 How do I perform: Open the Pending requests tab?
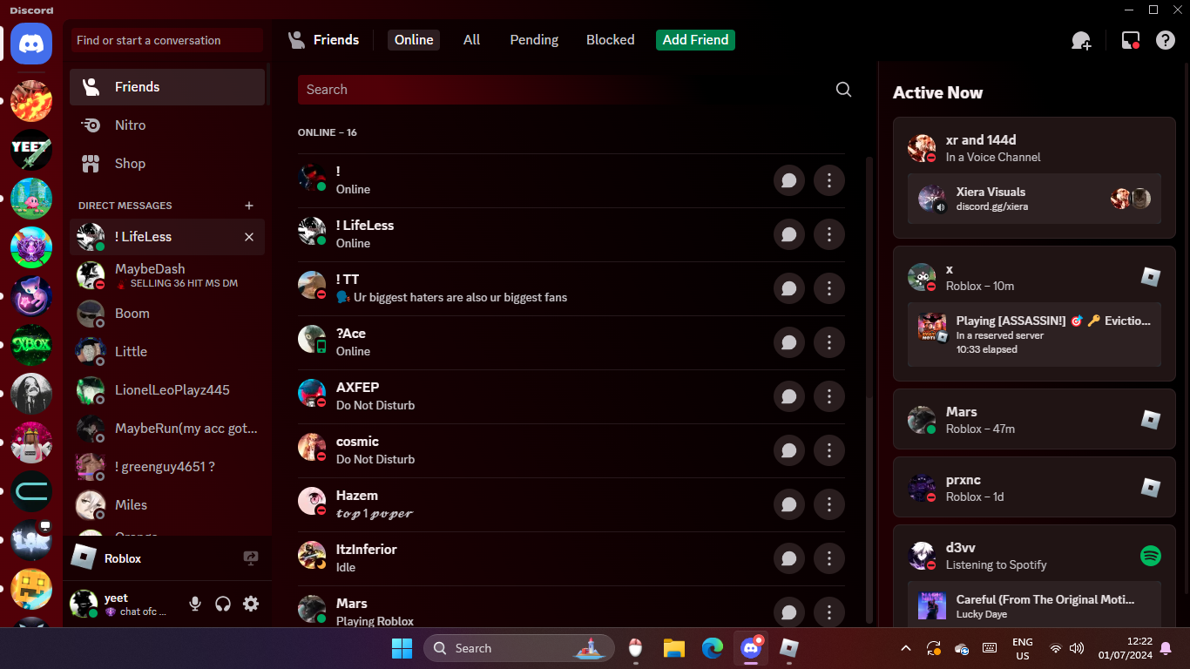click(x=534, y=40)
